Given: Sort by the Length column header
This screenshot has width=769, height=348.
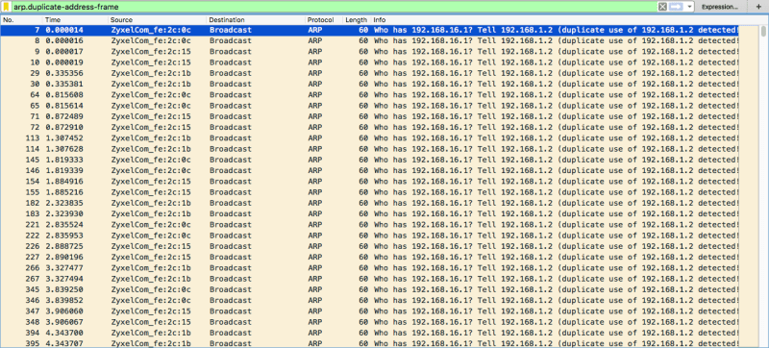Looking at the screenshot, I should pos(357,20).
